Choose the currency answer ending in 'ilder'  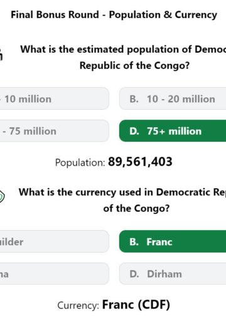click(x=55, y=241)
